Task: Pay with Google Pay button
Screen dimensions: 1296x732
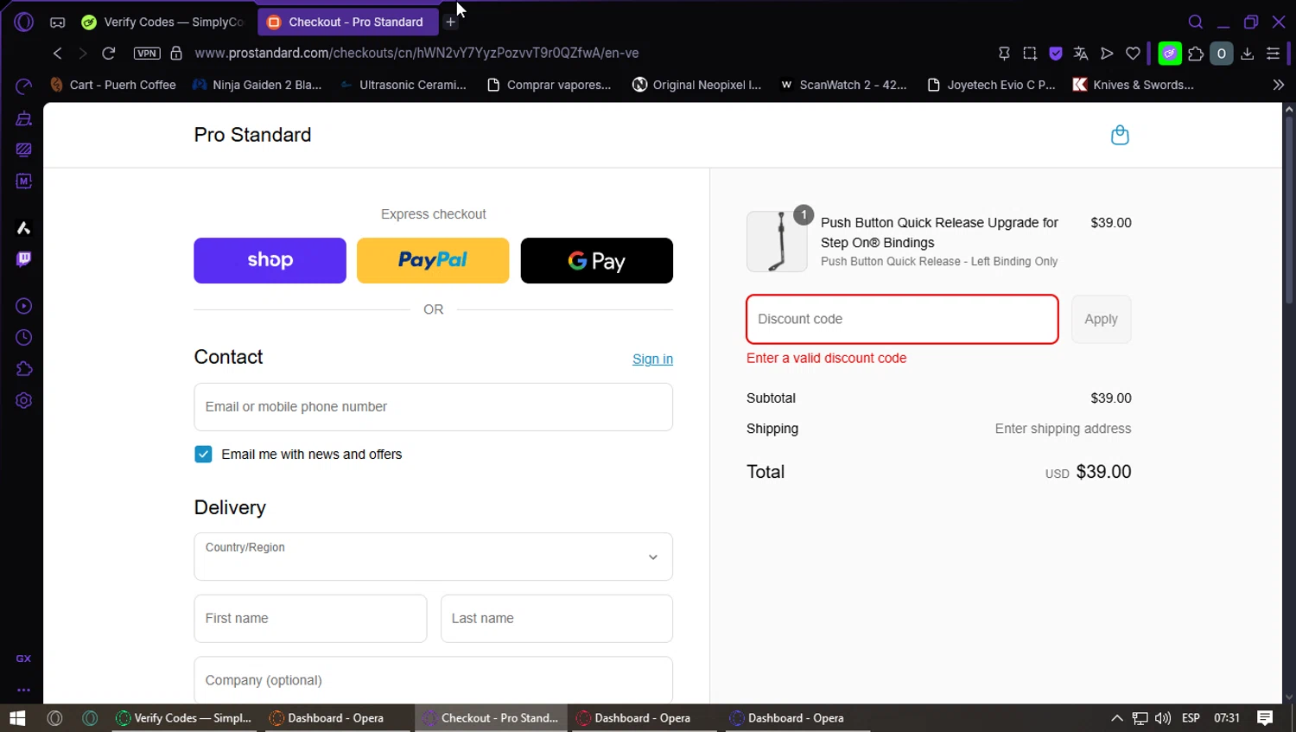Action: (x=596, y=260)
